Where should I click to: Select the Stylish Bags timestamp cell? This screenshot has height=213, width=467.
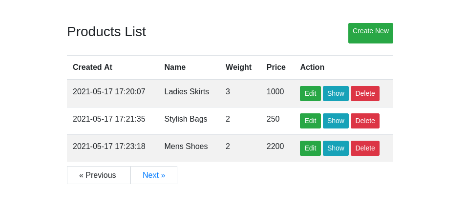point(109,119)
